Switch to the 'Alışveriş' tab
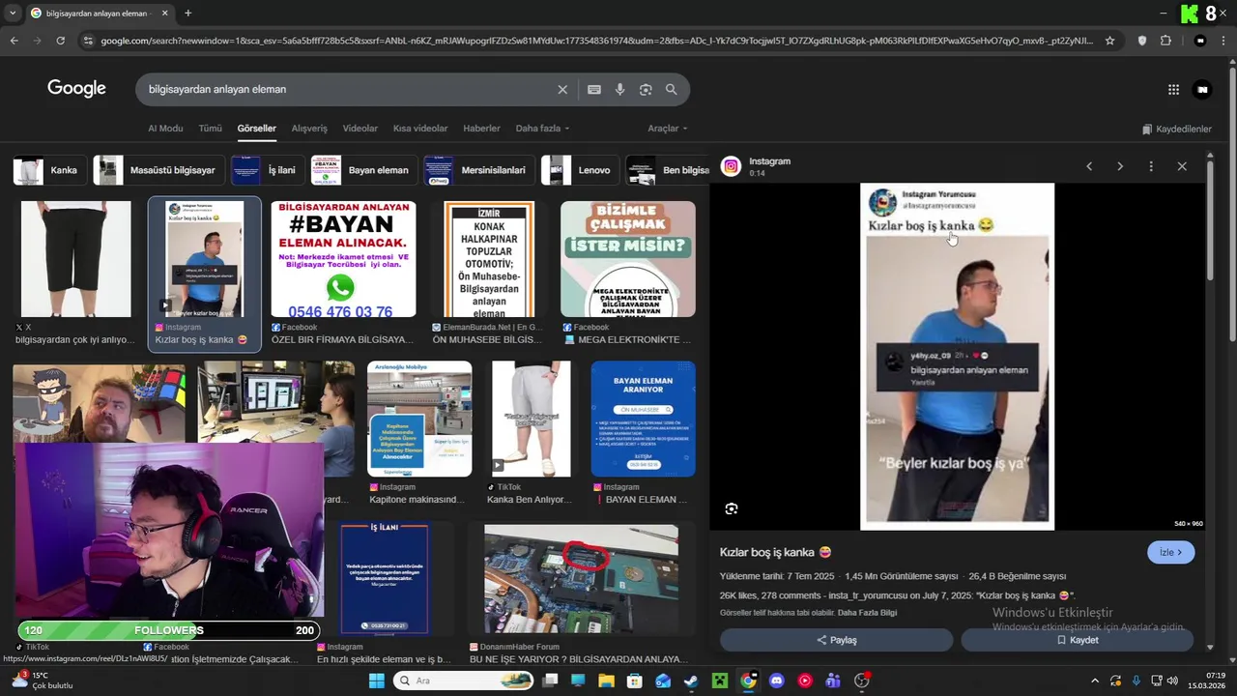 click(309, 129)
